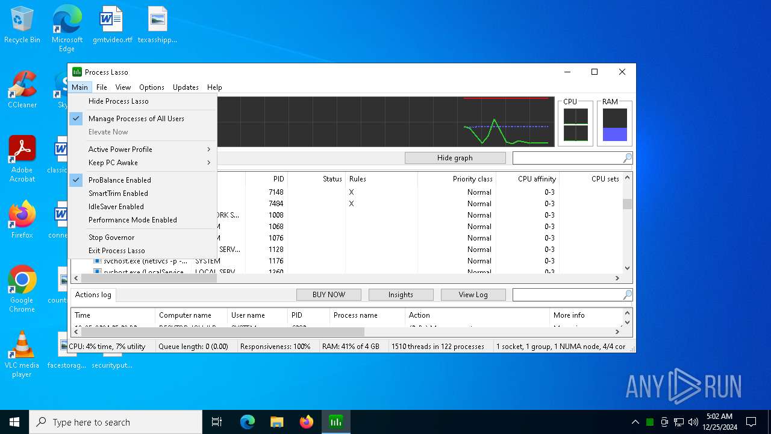The image size is (771, 434).
Task: Open the Windows Start menu
Action: (14, 422)
